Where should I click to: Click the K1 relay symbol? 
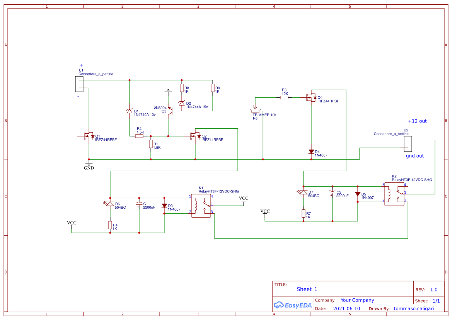coord(200,206)
